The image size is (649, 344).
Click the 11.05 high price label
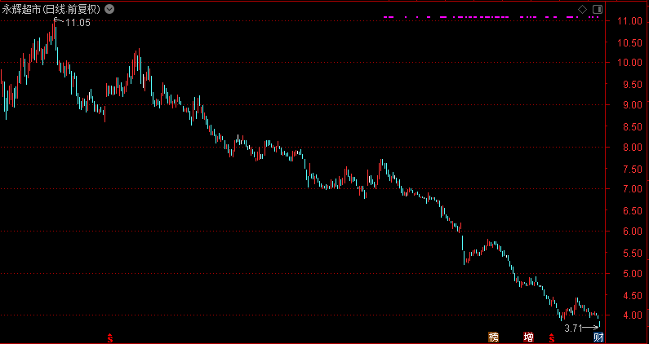point(78,23)
